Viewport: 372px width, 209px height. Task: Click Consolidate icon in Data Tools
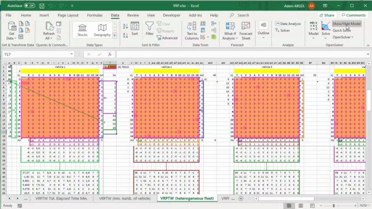(x=214, y=23)
